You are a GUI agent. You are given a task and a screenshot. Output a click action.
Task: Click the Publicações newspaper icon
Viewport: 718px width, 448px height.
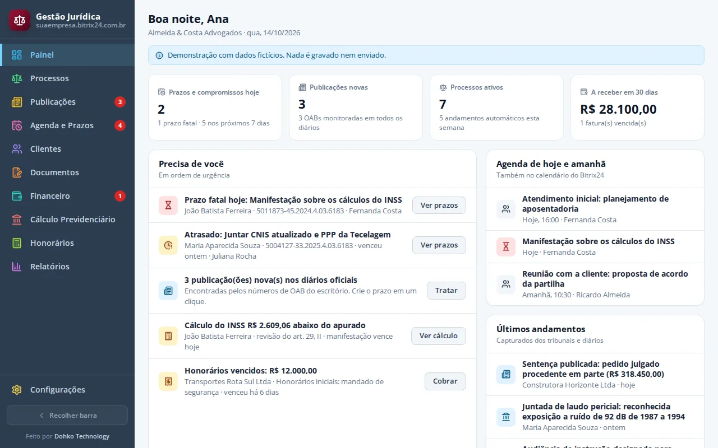(x=17, y=102)
